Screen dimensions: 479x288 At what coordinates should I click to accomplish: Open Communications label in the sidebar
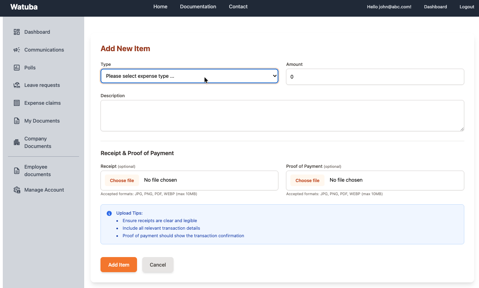(44, 50)
